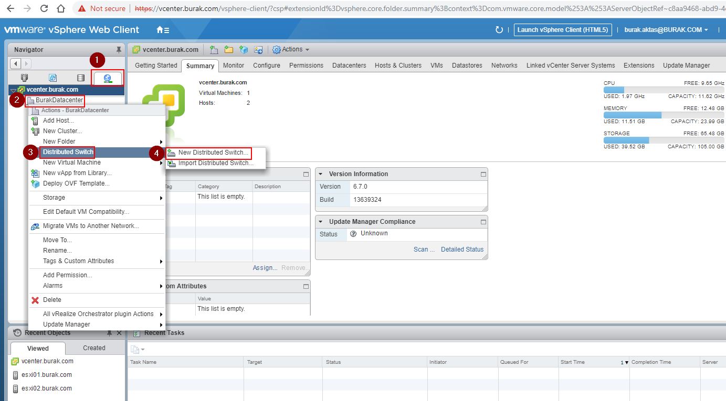Click the vSphere home menu icon

pos(163,30)
